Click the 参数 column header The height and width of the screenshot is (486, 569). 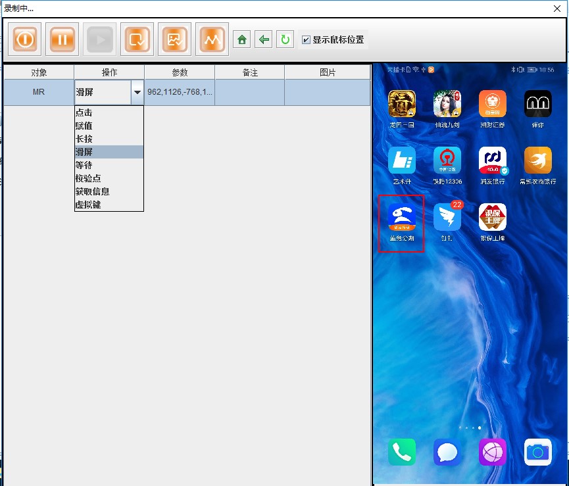pos(180,72)
